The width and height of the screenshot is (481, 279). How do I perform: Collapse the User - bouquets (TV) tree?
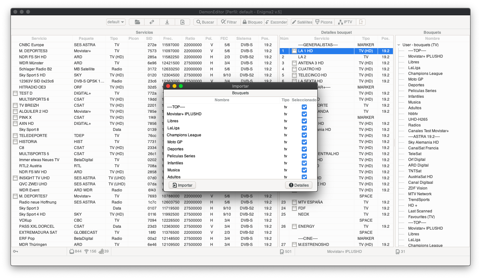pyautogui.click(x=399, y=45)
